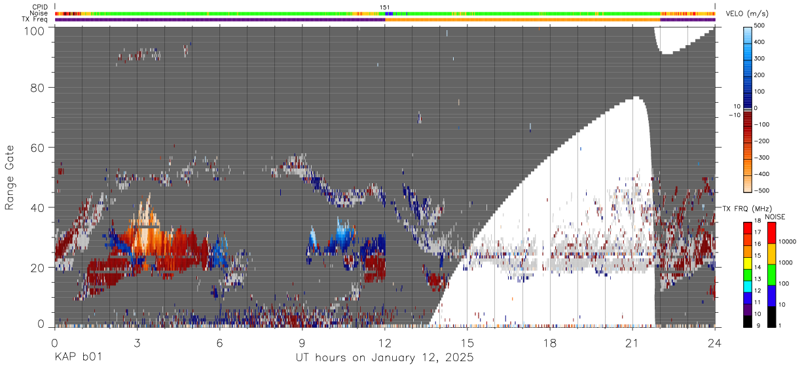
Task: Click the '-400' tick on velocity scale
Action: [x=761, y=174]
